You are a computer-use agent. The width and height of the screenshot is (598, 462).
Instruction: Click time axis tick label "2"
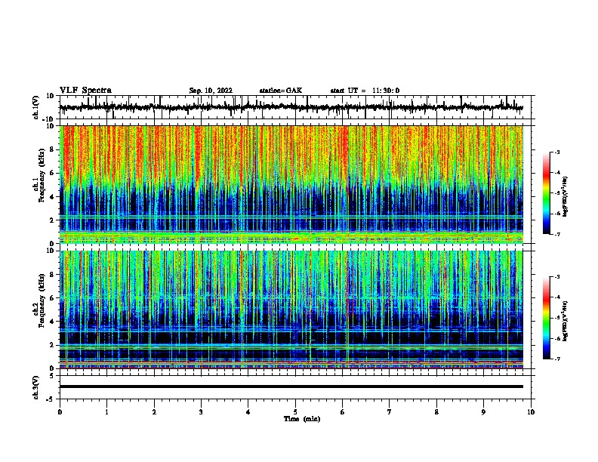click(154, 412)
